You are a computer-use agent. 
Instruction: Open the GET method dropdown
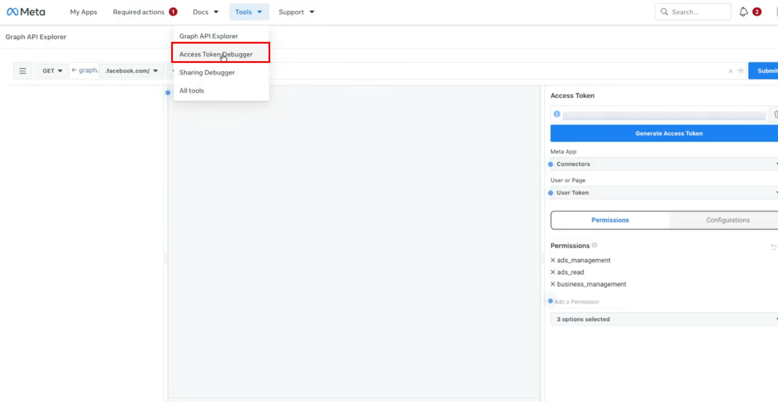(x=52, y=71)
